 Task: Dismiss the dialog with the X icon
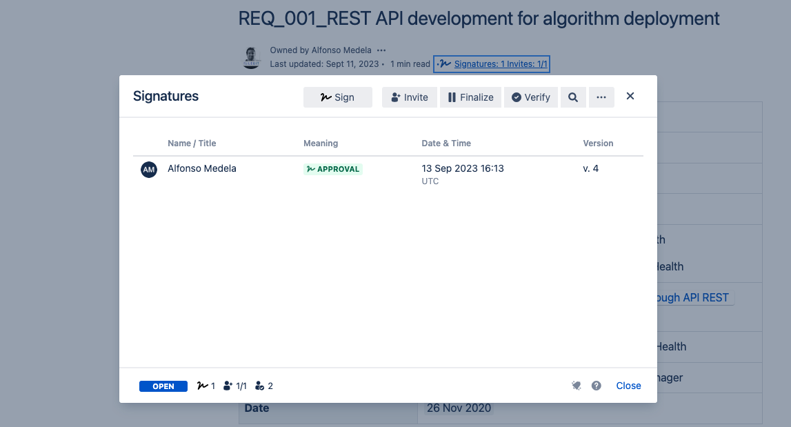(x=630, y=97)
